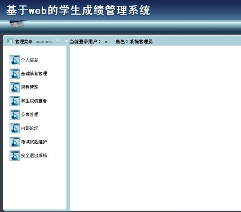Image resolution: width=241 pixels, height=212 pixels.
Task: Click the icon beside 基础信息管理
Action: (x=15, y=74)
